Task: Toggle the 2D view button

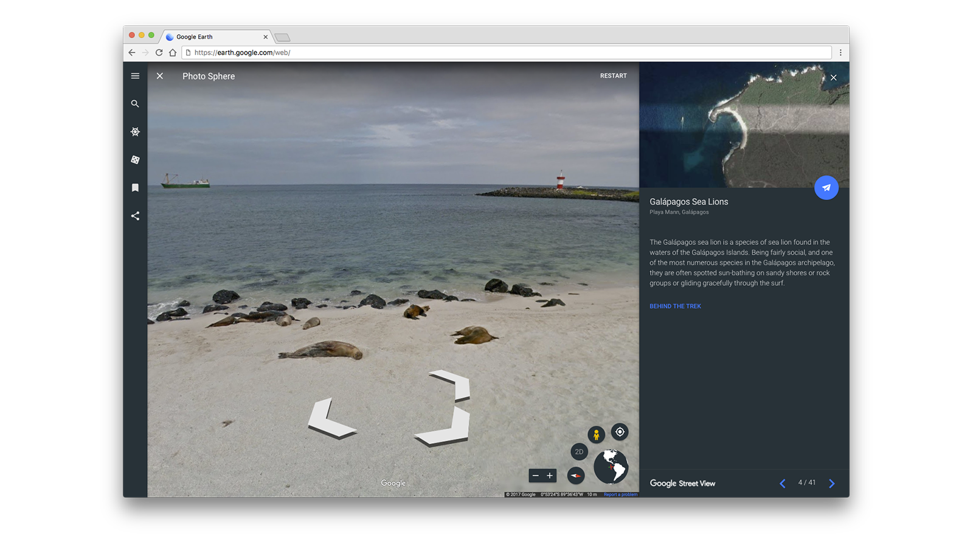Action: (579, 452)
